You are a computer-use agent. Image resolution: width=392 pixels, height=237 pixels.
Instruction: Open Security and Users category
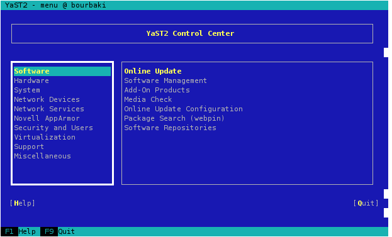(53, 128)
